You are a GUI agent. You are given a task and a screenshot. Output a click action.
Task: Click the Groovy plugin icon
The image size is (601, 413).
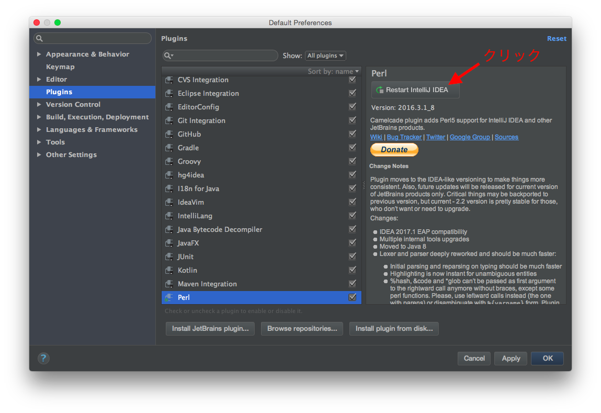[169, 161]
